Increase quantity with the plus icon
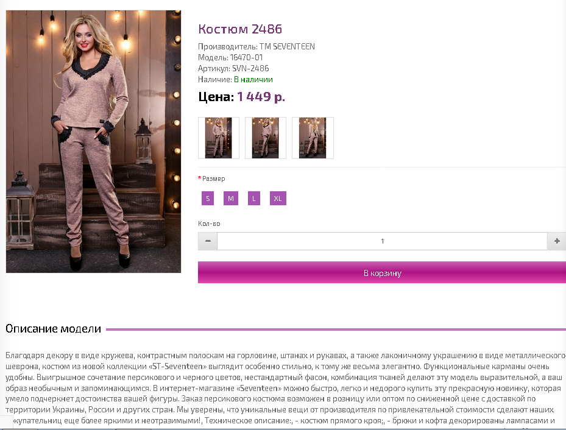 (557, 241)
